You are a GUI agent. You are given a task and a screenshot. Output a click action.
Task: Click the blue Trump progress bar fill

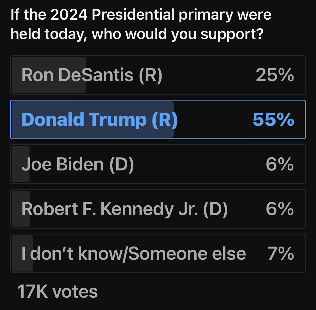pyautogui.click(x=93, y=119)
